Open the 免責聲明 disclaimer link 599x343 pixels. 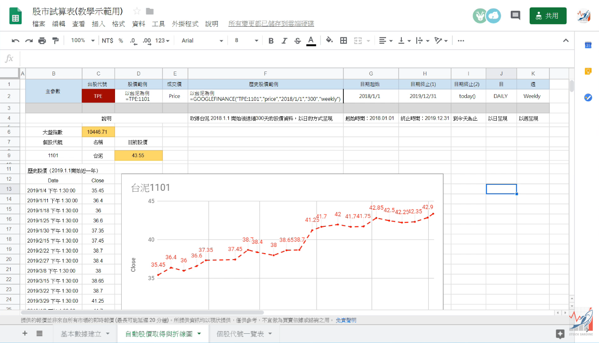346,320
